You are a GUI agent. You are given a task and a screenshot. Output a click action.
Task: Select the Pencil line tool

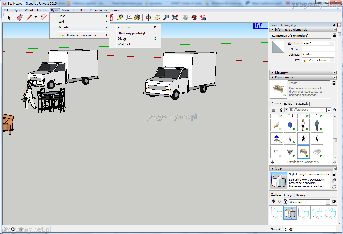[x=29, y=18]
